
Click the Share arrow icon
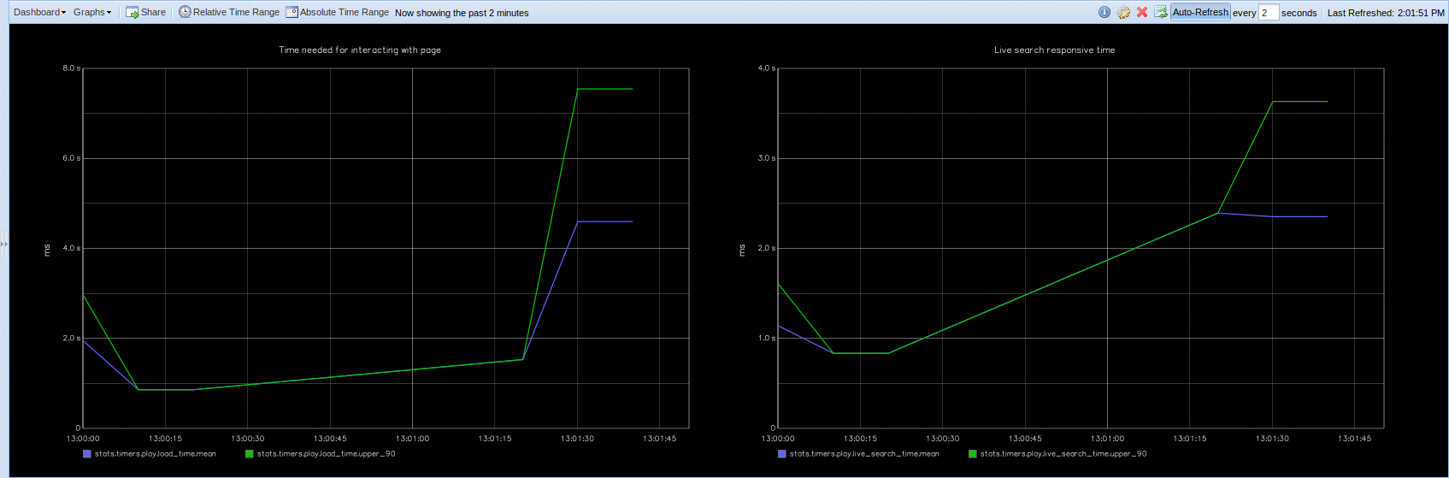click(x=132, y=12)
